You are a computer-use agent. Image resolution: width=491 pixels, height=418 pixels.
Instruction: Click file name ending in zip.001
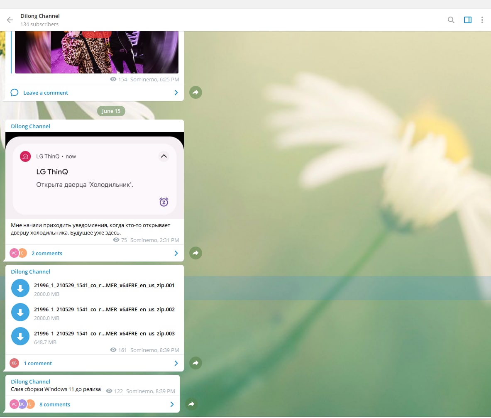coord(104,286)
